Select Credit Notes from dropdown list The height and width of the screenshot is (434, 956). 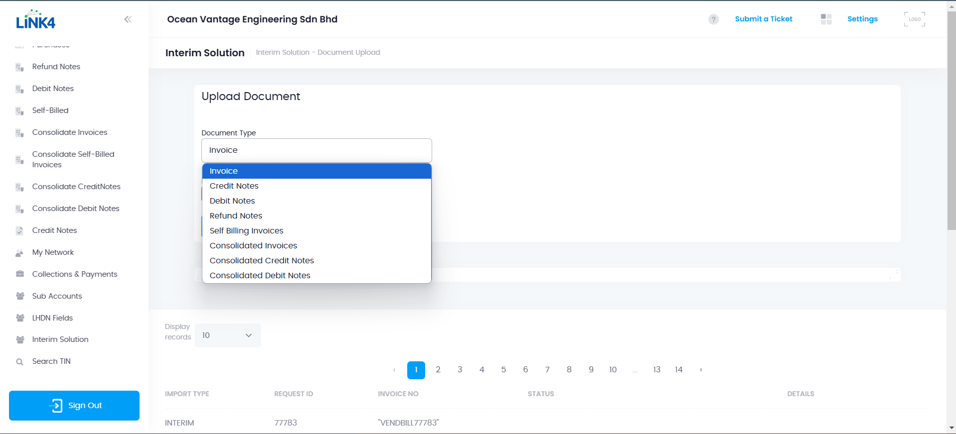[x=234, y=186]
